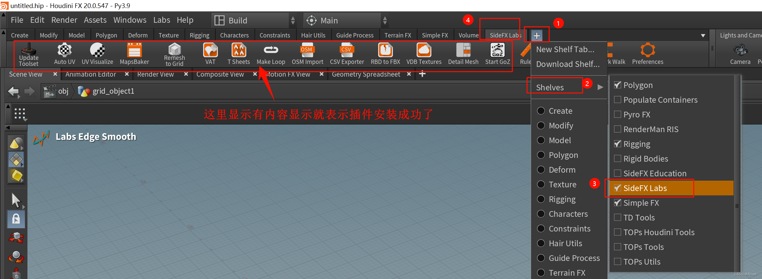Image resolution: width=762 pixels, height=279 pixels.
Task: Open the File menu
Action: coord(17,20)
